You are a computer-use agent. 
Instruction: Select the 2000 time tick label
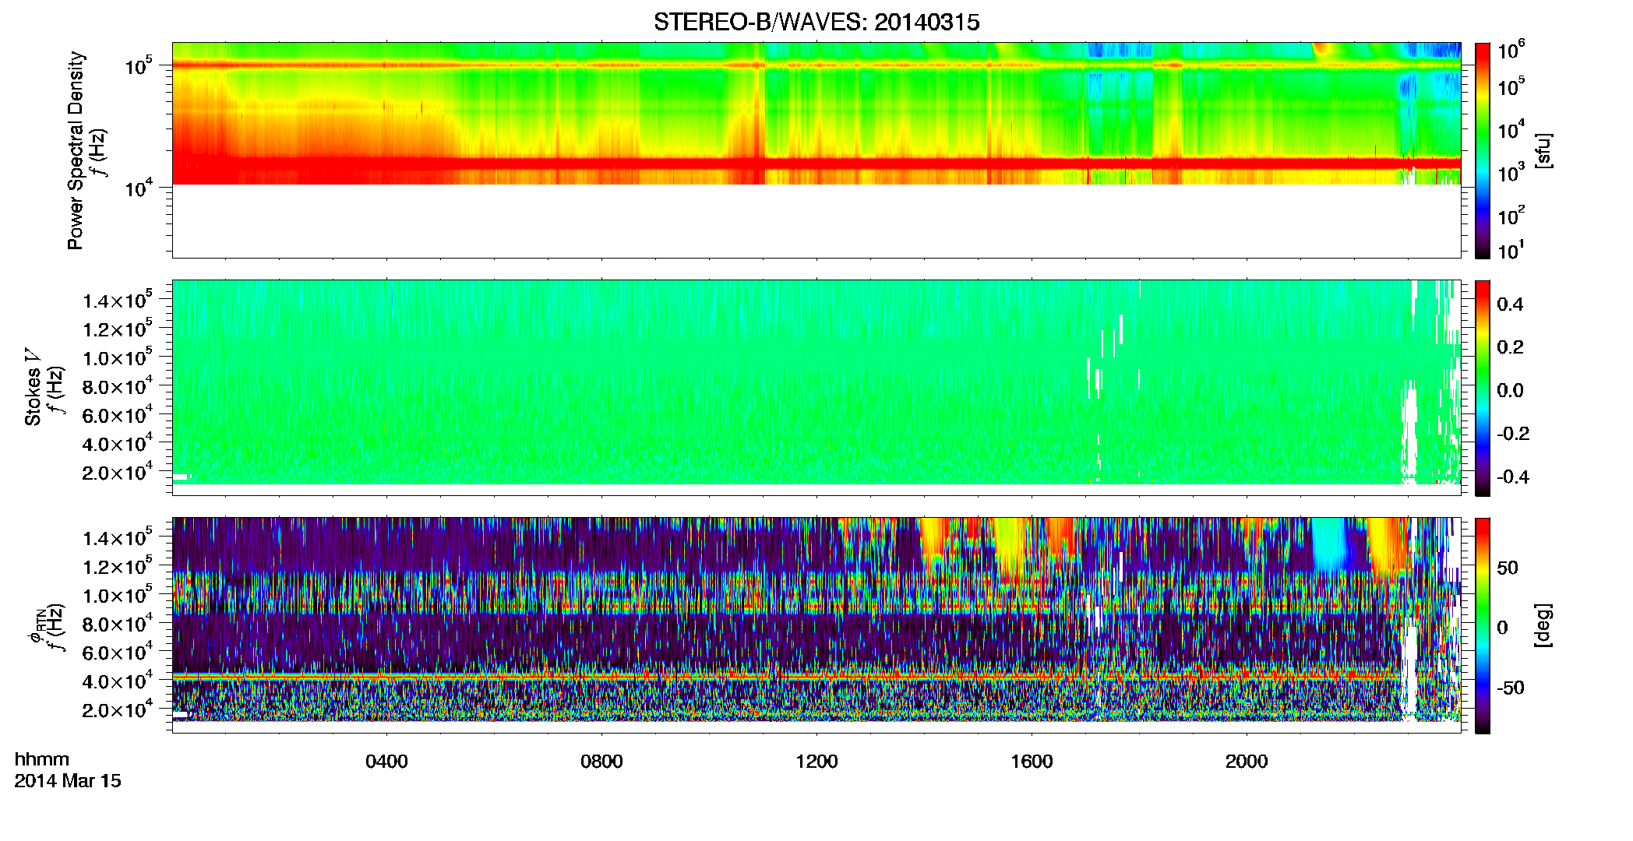1247,761
